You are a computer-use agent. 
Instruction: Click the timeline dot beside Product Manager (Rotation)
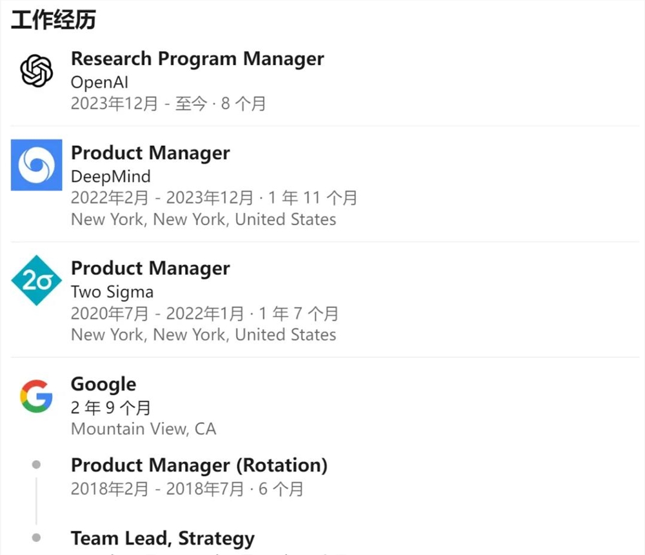pyautogui.click(x=36, y=464)
